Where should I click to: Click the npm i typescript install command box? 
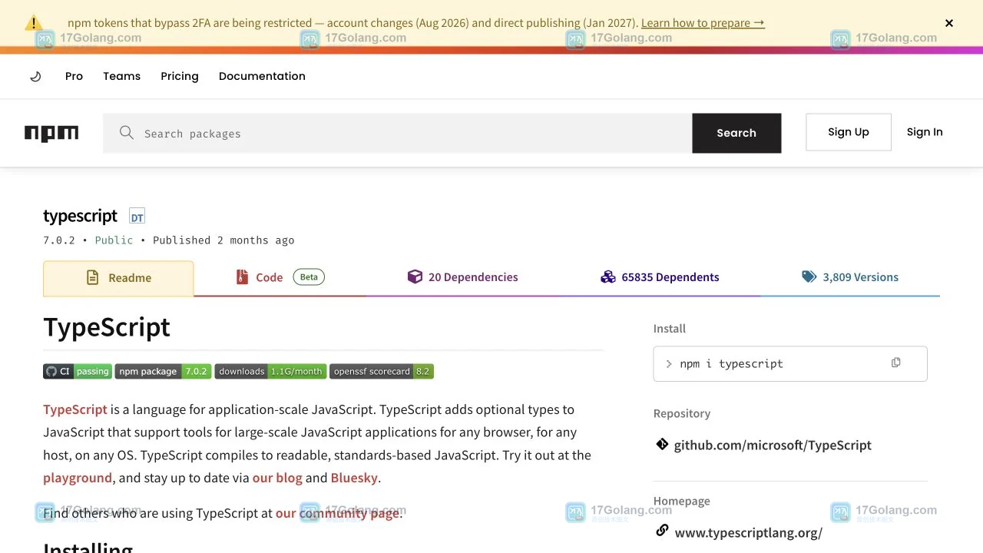pos(790,364)
